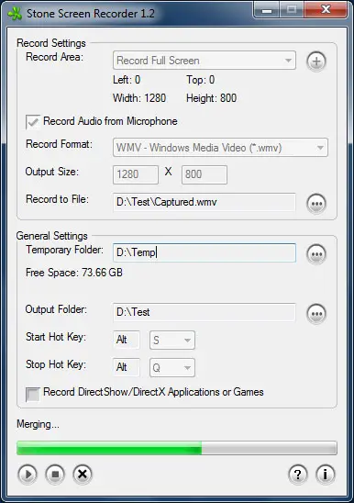Expand the Record Format dropdown

220,148
